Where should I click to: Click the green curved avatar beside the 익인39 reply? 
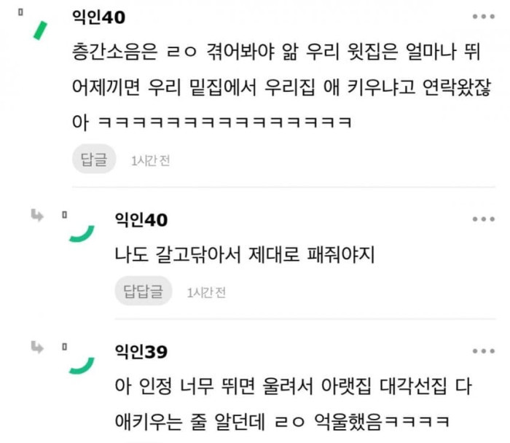tap(82, 366)
